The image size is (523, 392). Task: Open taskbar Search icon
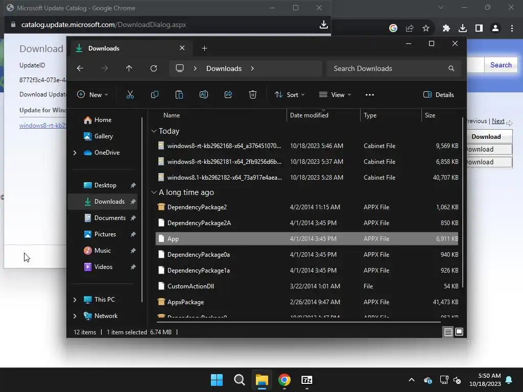(x=239, y=380)
